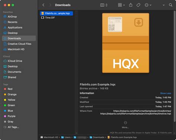The width and height of the screenshot is (176, 140).
Task: Click the tag icon in toolbar
Action: click(138, 5)
